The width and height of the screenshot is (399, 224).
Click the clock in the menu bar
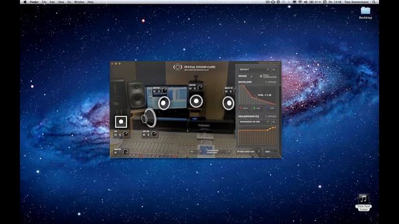(x=335, y=2)
